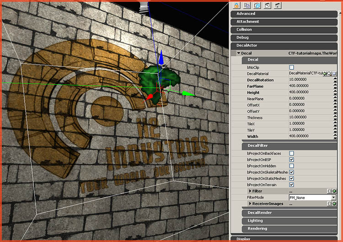
Task: Click the blue Z-axis gizmo arrow
Action: pos(161,57)
